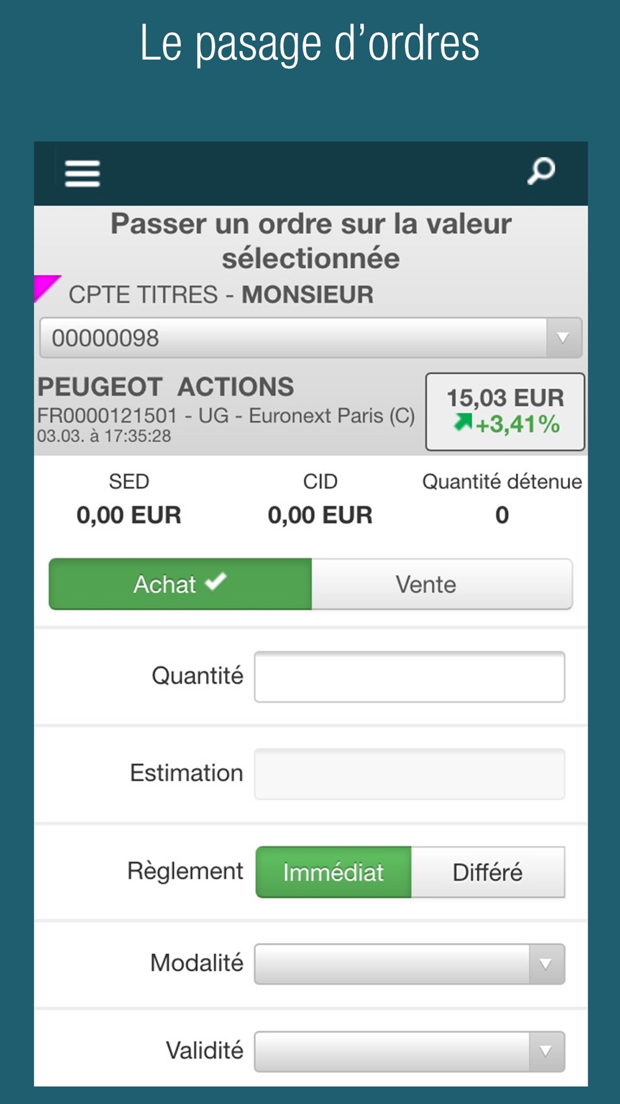Expand the Validité dropdown
The height and width of the screenshot is (1104, 620).
click(x=409, y=1051)
